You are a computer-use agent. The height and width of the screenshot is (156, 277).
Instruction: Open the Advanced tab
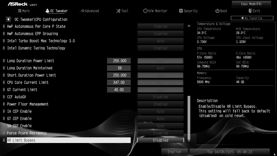click(89, 11)
